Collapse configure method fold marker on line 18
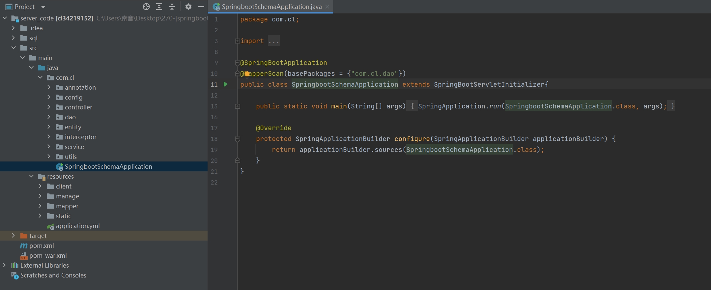 tap(237, 139)
